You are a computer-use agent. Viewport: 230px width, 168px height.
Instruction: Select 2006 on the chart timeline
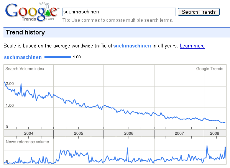pos(129,133)
